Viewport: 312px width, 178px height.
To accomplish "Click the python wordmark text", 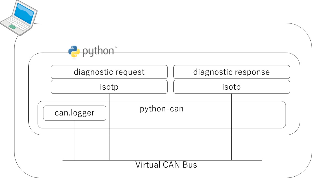I will [x=98, y=51].
